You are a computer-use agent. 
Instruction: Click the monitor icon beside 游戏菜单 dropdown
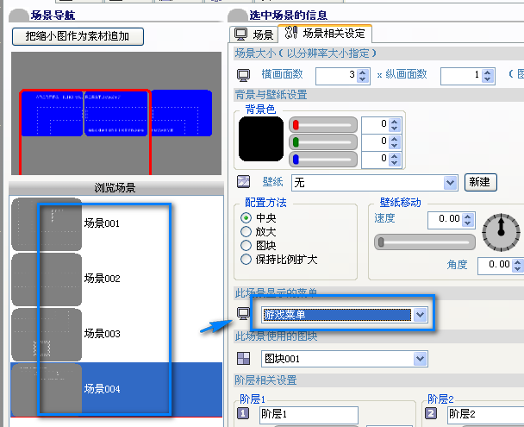(243, 314)
